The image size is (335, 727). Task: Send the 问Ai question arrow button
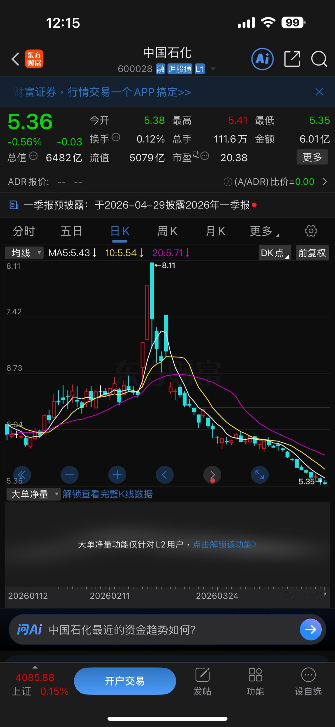pyautogui.click(x=311, y=630)
